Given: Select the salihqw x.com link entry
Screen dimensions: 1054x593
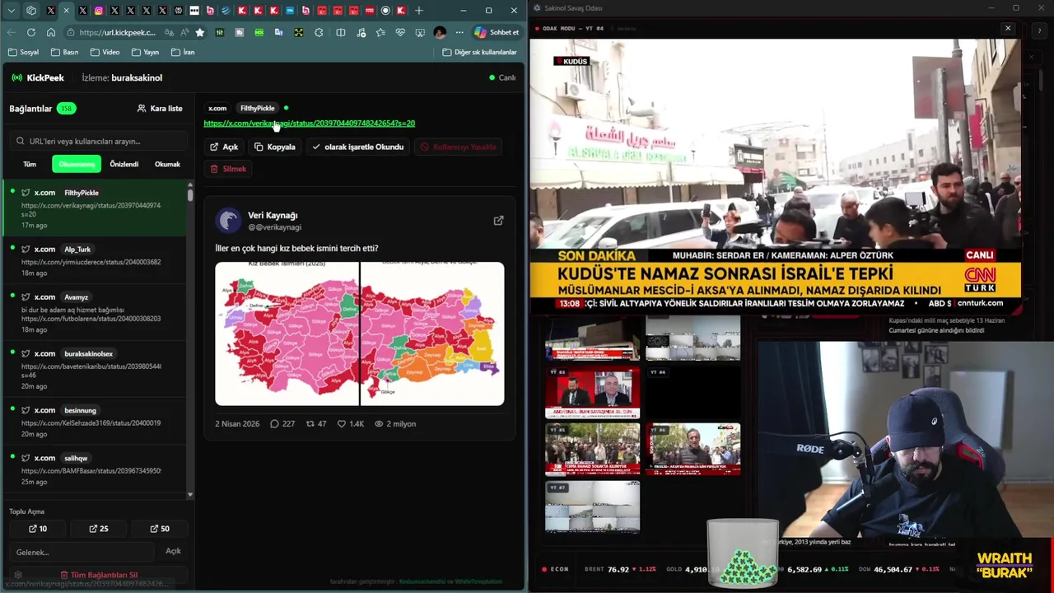Looking at the screenshot, I should pos(95,469).
